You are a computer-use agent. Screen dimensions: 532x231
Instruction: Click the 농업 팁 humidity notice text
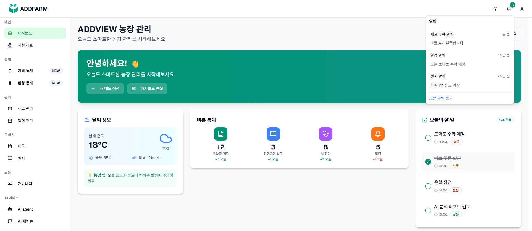[x=130, y=178]
